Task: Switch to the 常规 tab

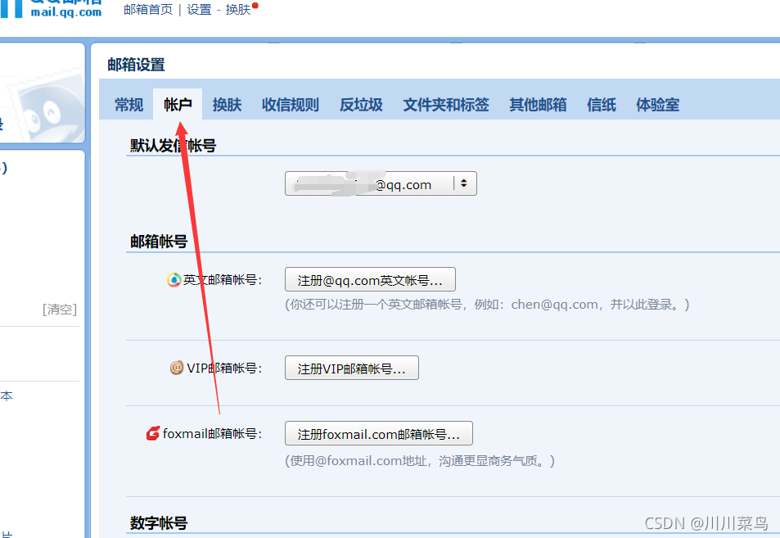Action: tap(128, 105)
